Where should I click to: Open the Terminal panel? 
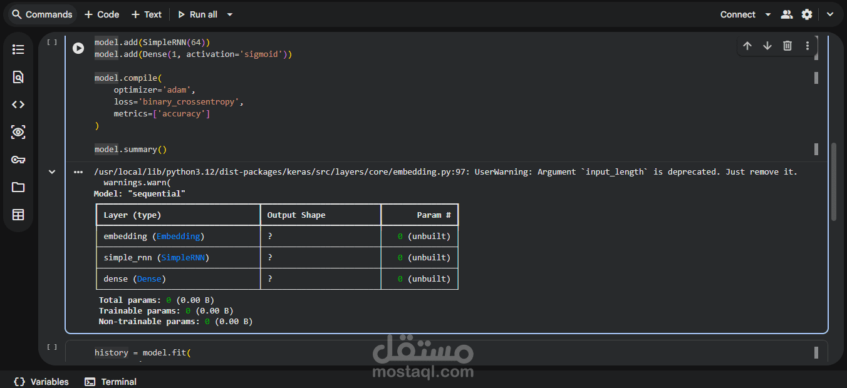pos(111,381)
